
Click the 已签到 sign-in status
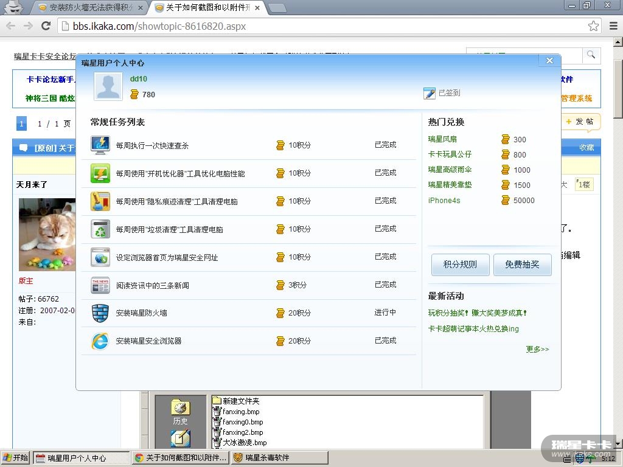click(450, 93)
